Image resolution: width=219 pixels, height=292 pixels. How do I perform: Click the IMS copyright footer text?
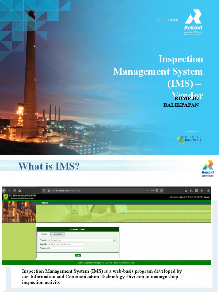click(106, 263)
